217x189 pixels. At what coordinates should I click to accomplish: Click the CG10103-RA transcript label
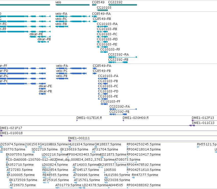click(x=107, y=24)
